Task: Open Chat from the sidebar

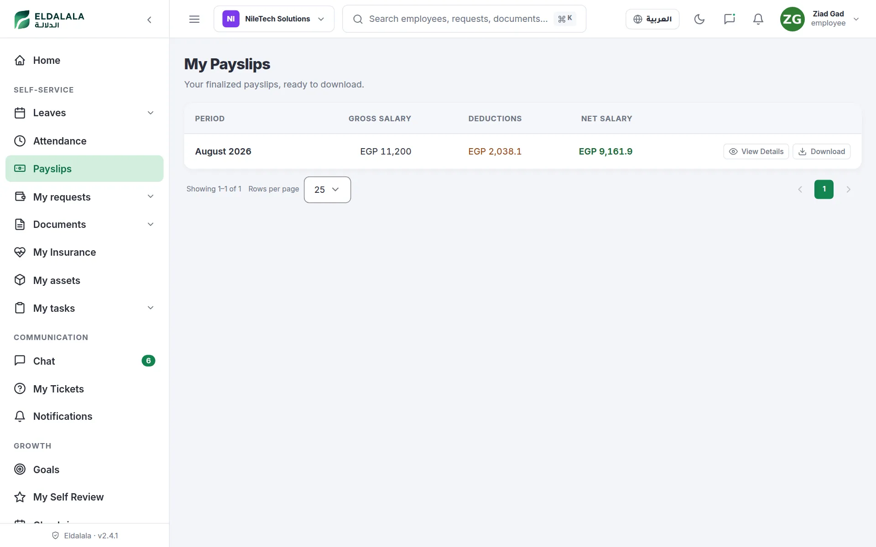Action: click(x=84, y=361)
